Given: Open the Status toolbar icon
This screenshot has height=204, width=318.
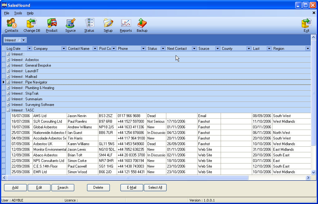Looking at the screenshot, I should click(89, 25).
